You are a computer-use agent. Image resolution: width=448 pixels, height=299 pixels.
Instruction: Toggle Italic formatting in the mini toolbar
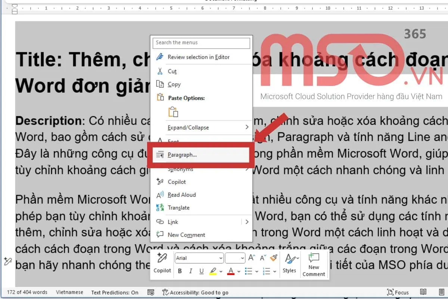coord(190,271)
